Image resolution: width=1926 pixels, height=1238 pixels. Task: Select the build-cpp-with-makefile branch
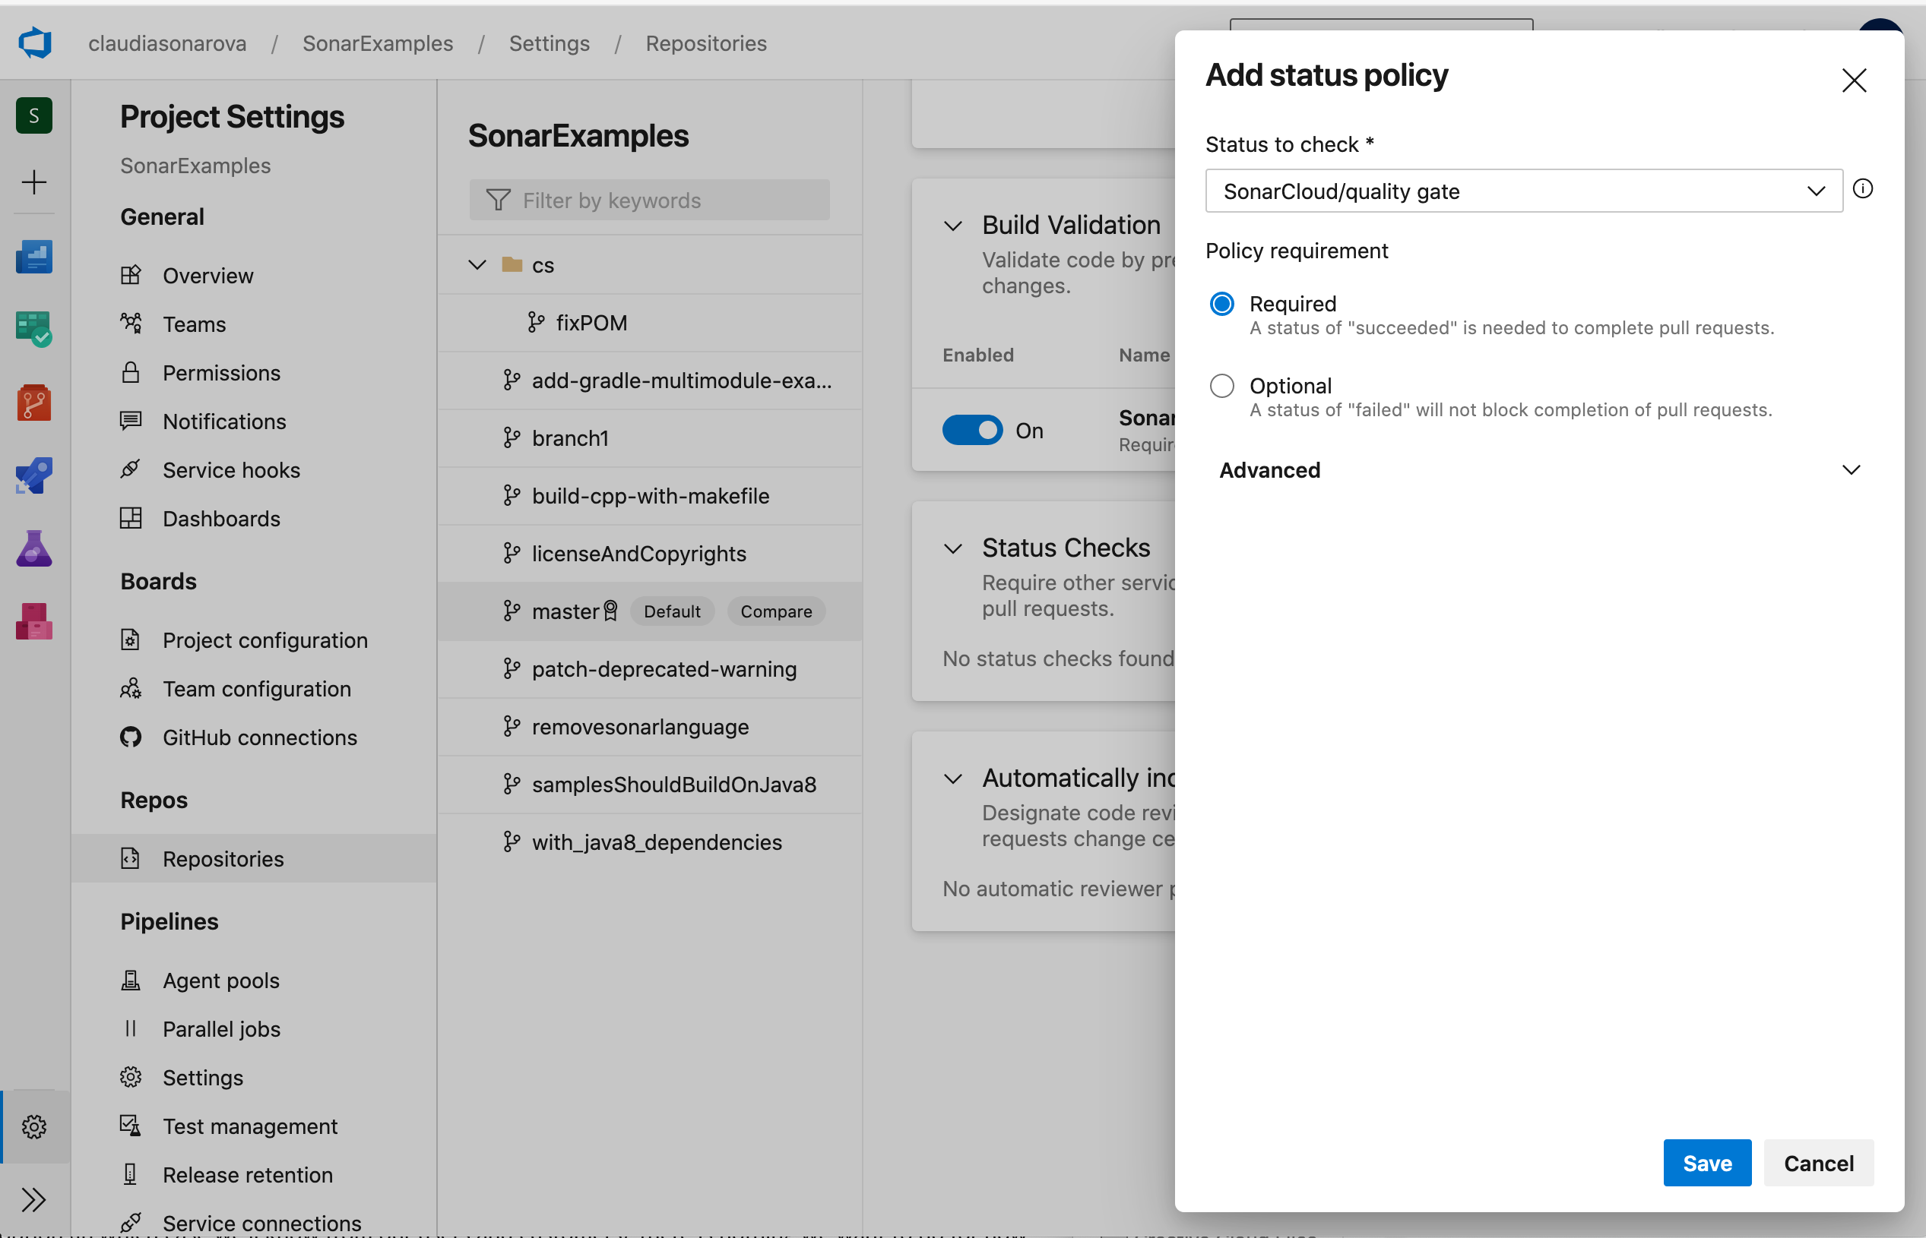point(649,495)
